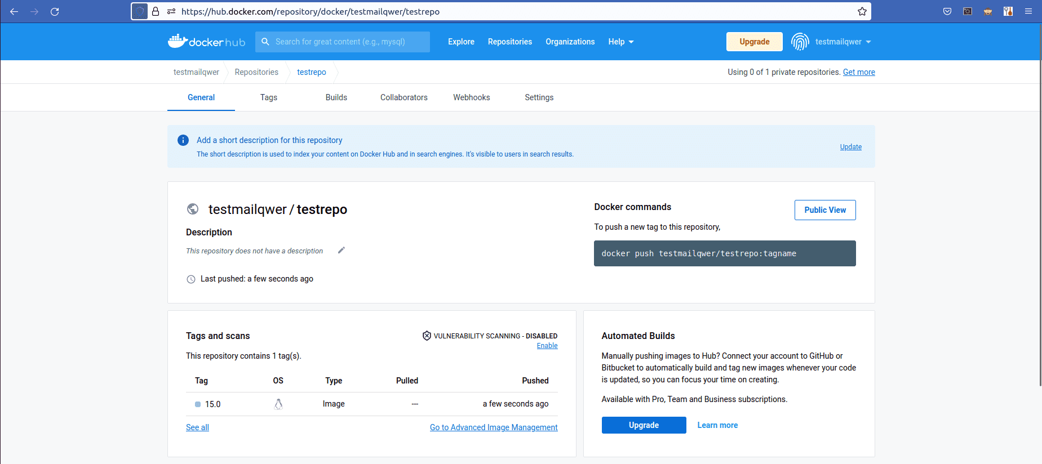Go back using browser back arrow
This screenshot has height=464, width=1042.
[x=14, y=11]
